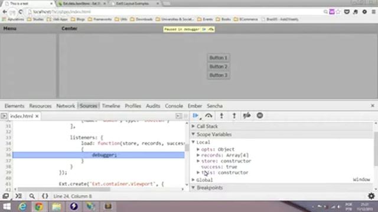
Task: Expand the store constructor variable
Action: click(198, 161)
